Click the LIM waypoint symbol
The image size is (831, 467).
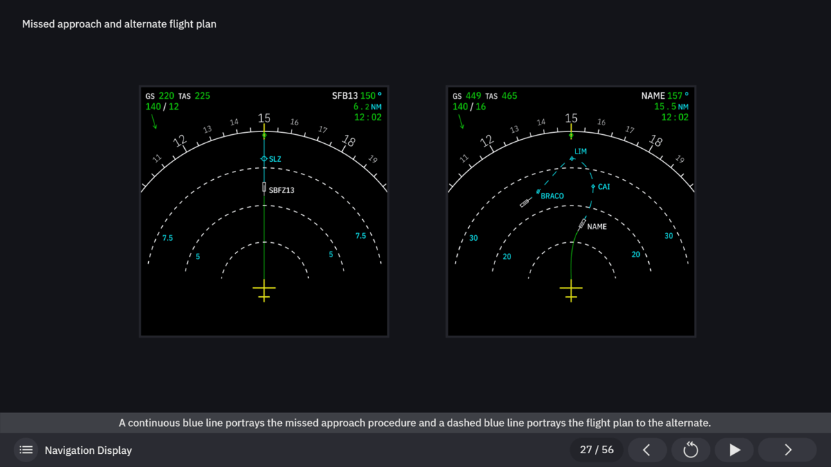571,159
